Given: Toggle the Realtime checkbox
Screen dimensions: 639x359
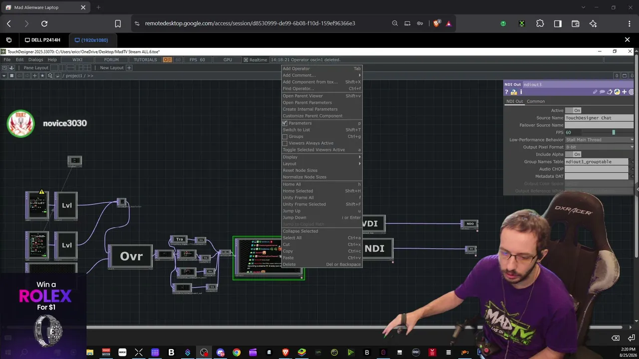Looking at the screenshot, I should click(246, 60).
